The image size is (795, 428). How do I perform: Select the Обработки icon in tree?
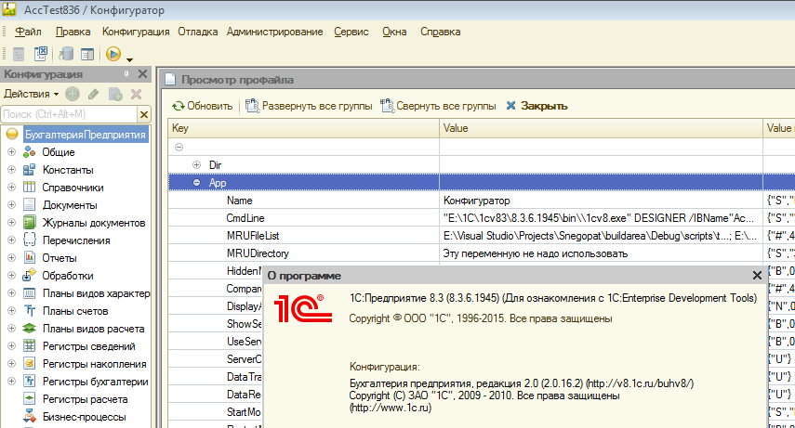coord(30,276)
